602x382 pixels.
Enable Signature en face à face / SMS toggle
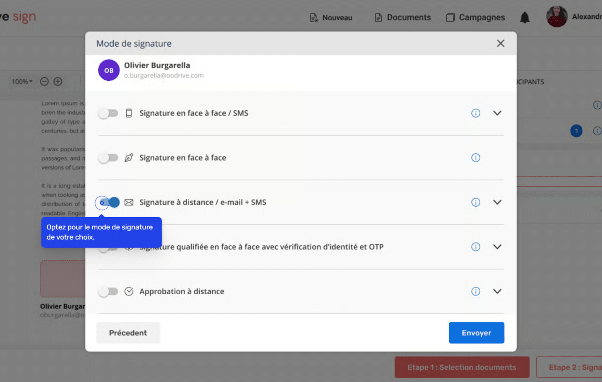[x=108, y=113]
